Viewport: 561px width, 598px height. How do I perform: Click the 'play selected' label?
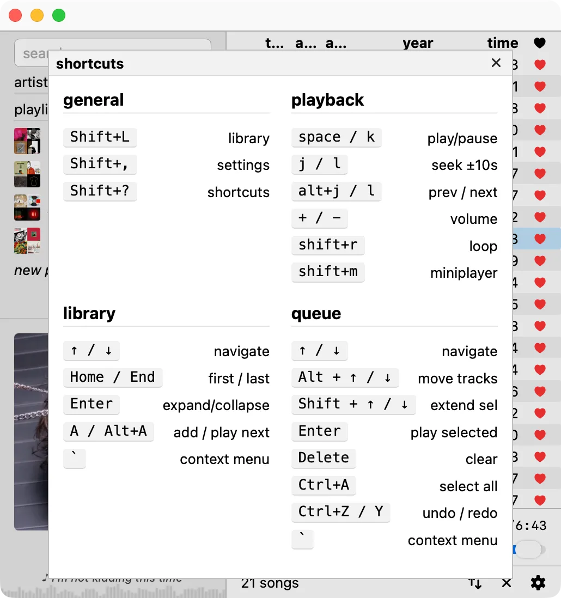point(454,432)
